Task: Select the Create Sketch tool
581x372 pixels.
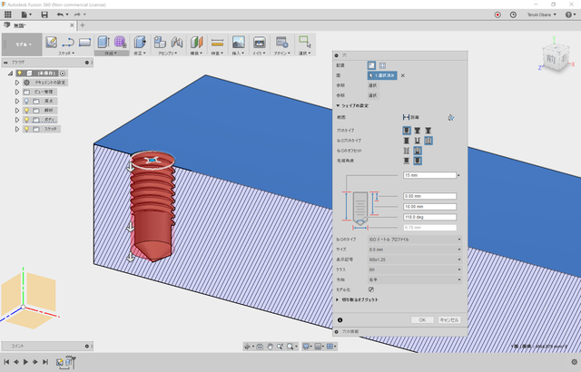Action: pos(51,42)
